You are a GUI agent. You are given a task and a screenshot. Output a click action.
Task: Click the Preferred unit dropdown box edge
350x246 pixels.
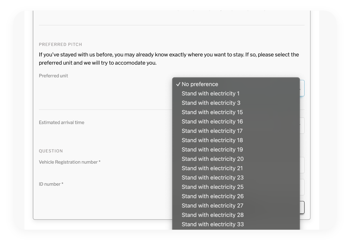(302, 88)
